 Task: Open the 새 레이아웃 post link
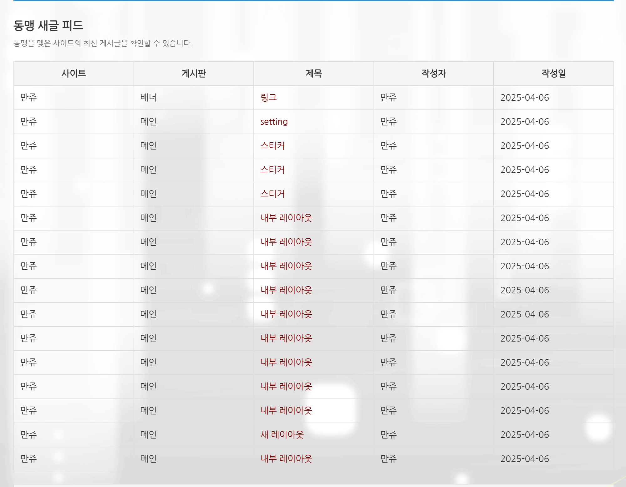(282, 434)
